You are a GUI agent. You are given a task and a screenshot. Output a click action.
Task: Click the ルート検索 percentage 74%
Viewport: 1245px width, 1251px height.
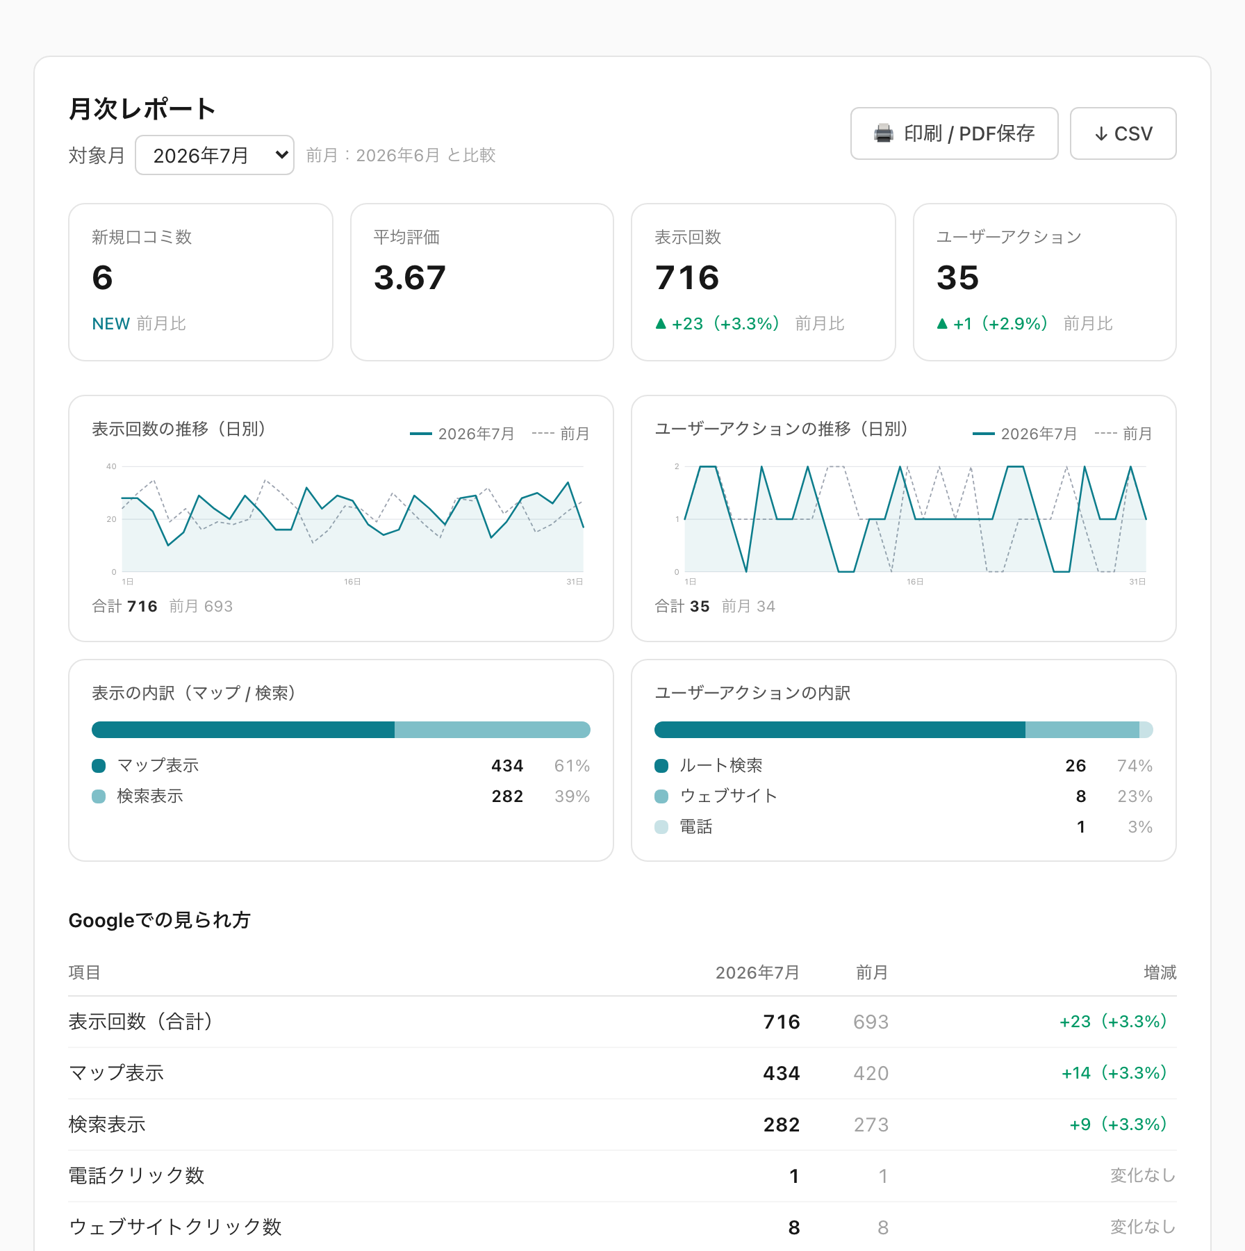(x=1135, y=766)
